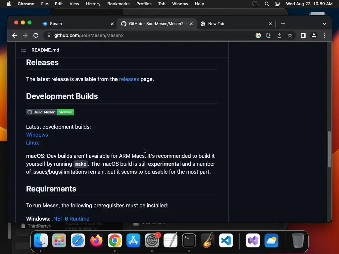Click the address bar URL field
339x254 pixels.
click(149, 35)
